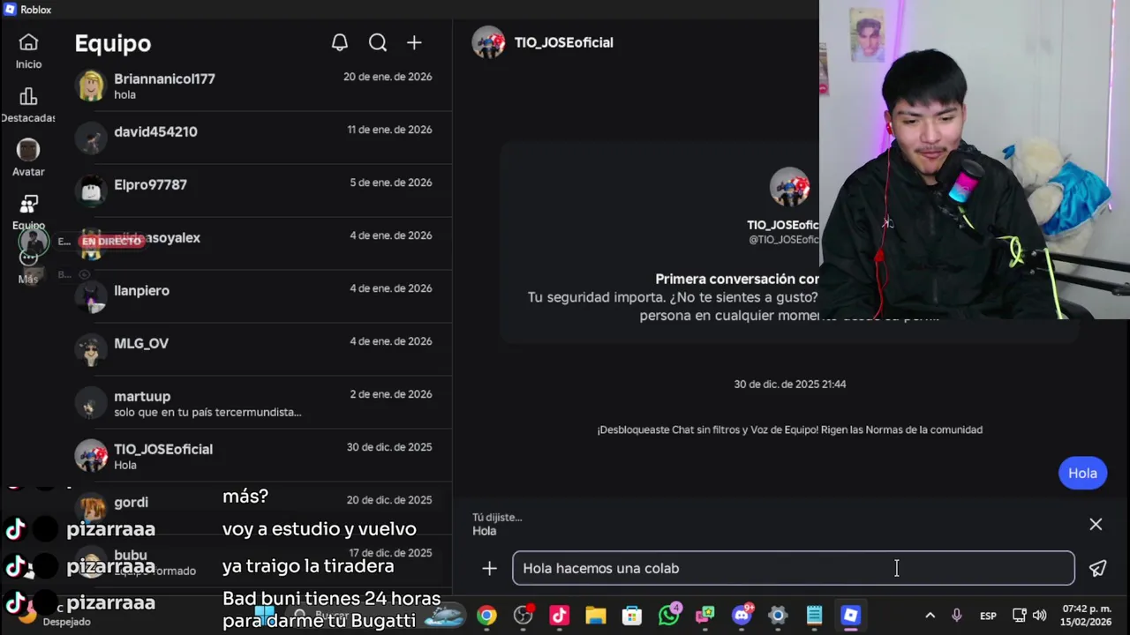Go to Destacadas charts icon
The width and height of the screenshot is (1130, 635).
tap(28, 96)
